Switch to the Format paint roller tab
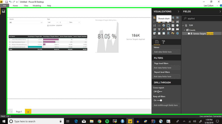 [163, 42]
